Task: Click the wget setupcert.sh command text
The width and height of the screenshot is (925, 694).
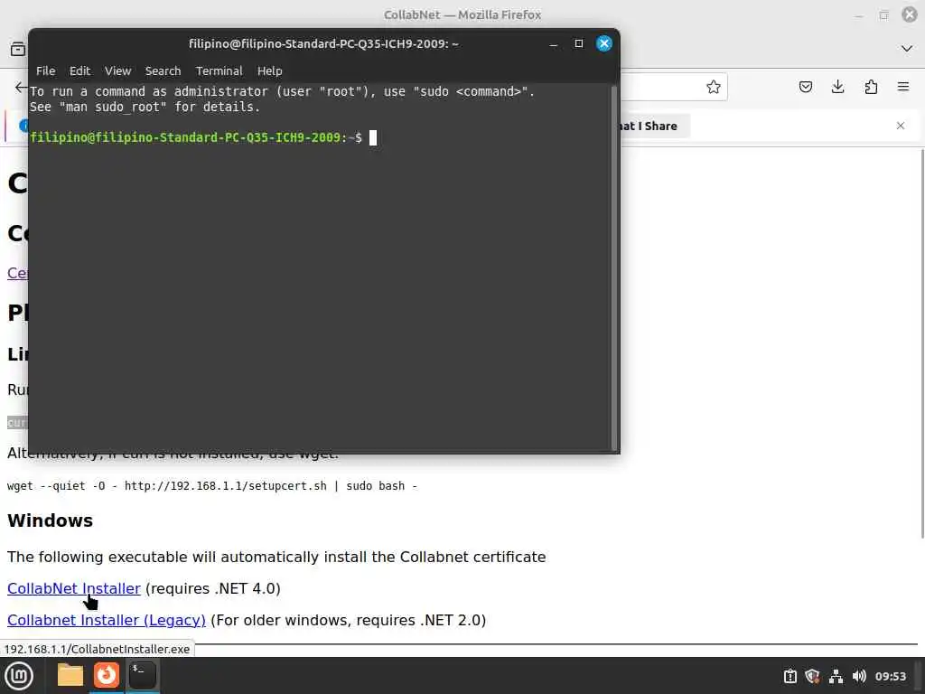Action: click(x=211, y=486)
